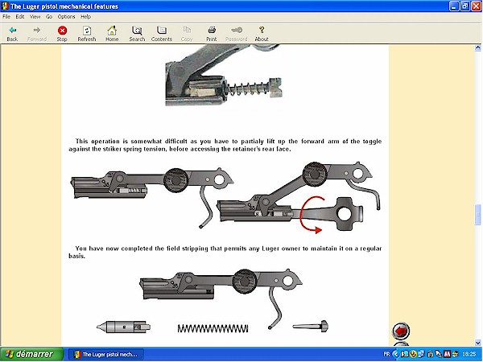Expand hidden tray icons with the chevron
483x362 pixels.
click(x=396, y=354)
